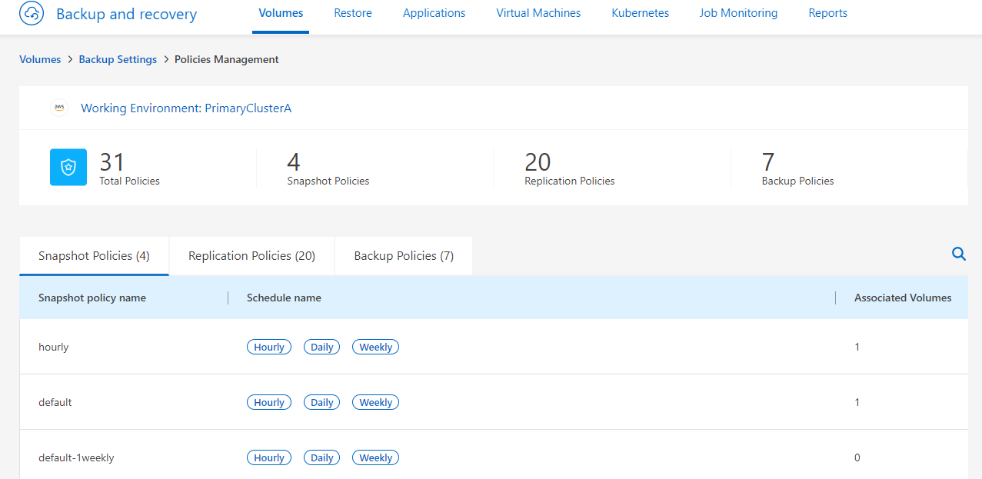Select the Job Monitoring tab
This screenshot has width=982, height=479.
point(738,13)
